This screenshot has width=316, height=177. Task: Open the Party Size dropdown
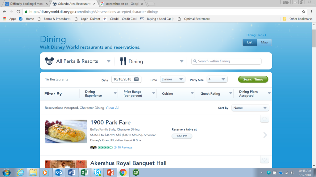[217, 79]
